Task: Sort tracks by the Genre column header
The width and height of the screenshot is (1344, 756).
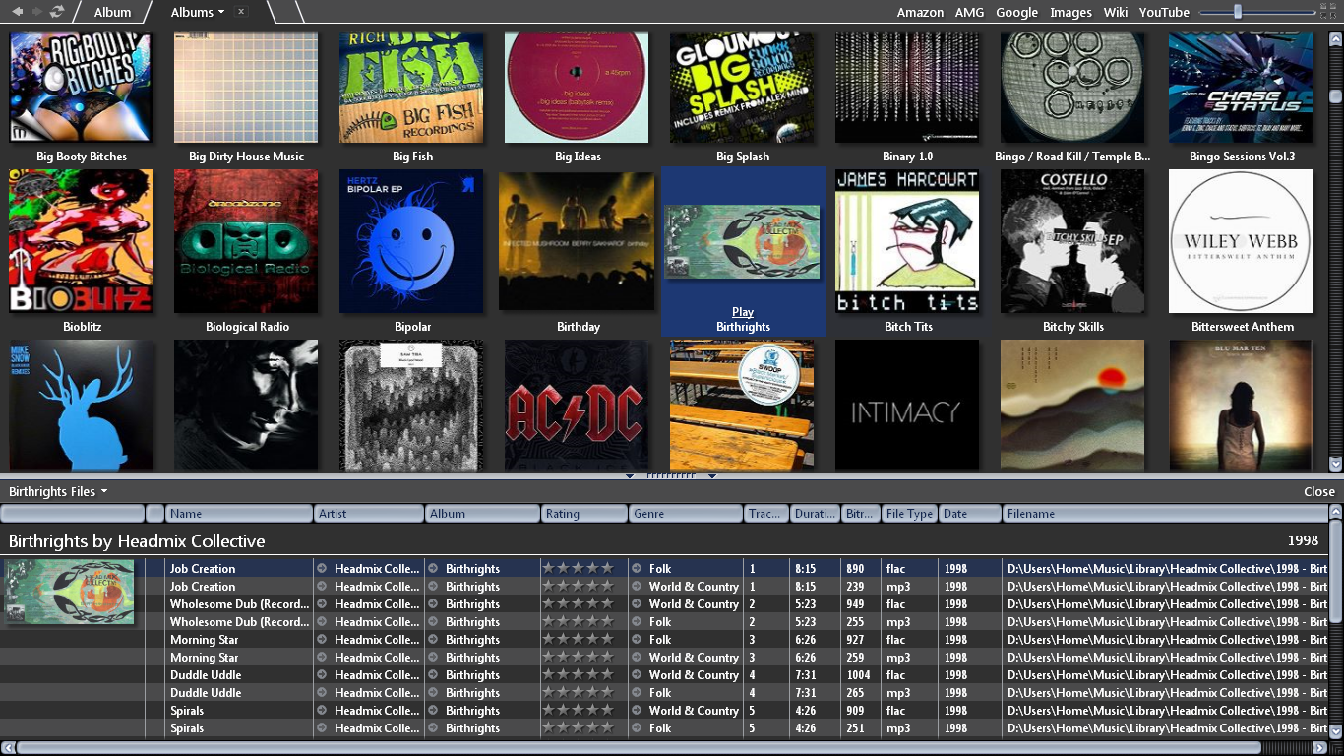Action: pos(686,513)
